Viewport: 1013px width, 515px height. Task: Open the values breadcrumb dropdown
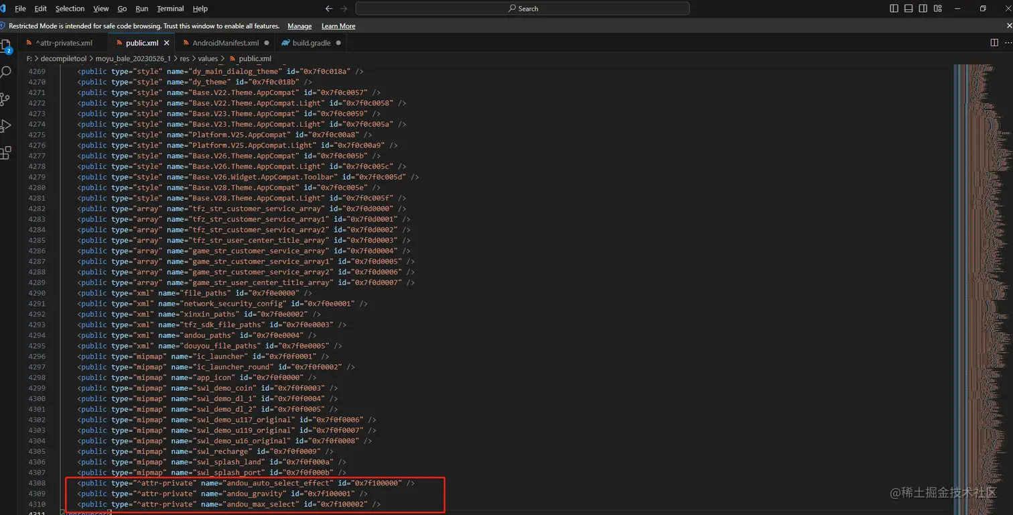(208, 59)
